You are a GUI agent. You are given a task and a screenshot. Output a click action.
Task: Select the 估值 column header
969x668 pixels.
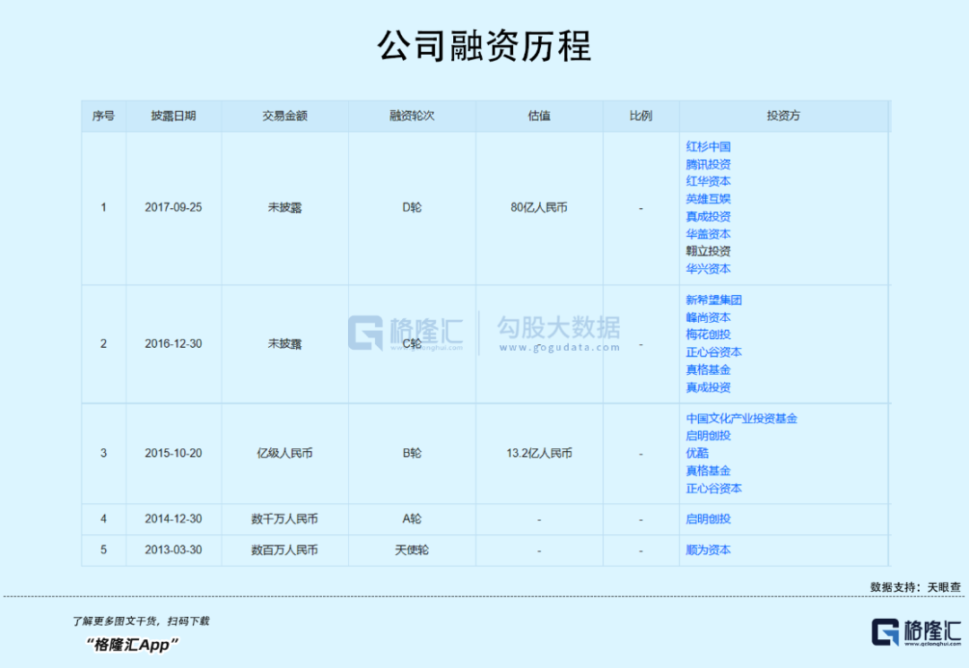point(539,116)
